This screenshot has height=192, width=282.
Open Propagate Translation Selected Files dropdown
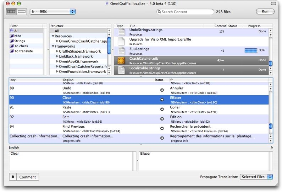click(x=256, y=177)
